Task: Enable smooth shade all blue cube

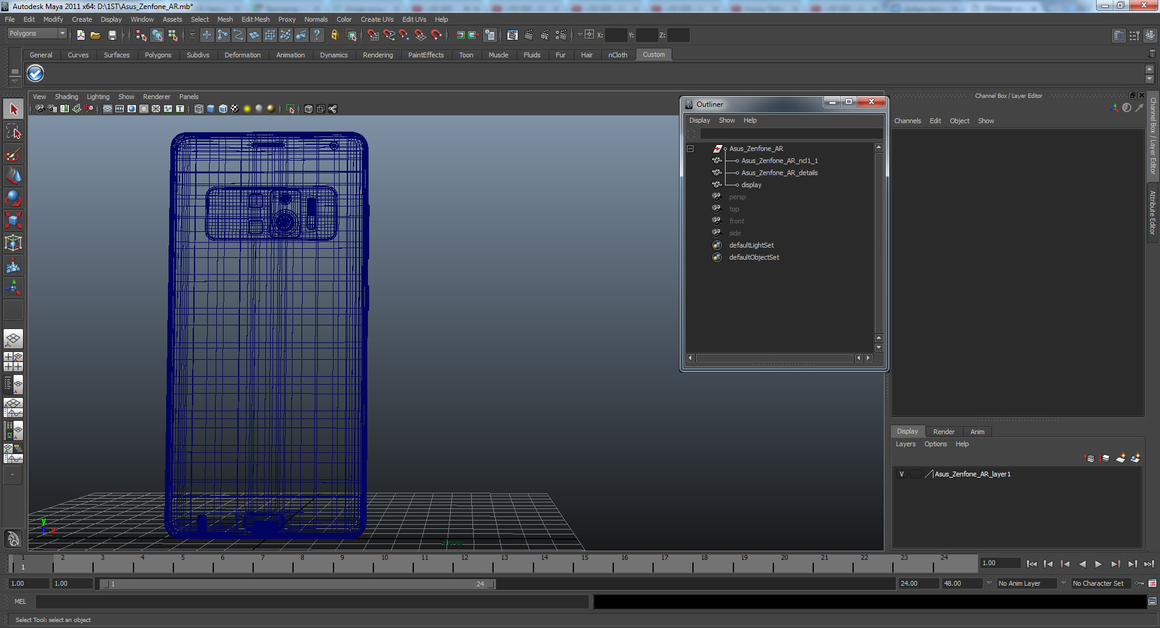Action: coord(211,109)
